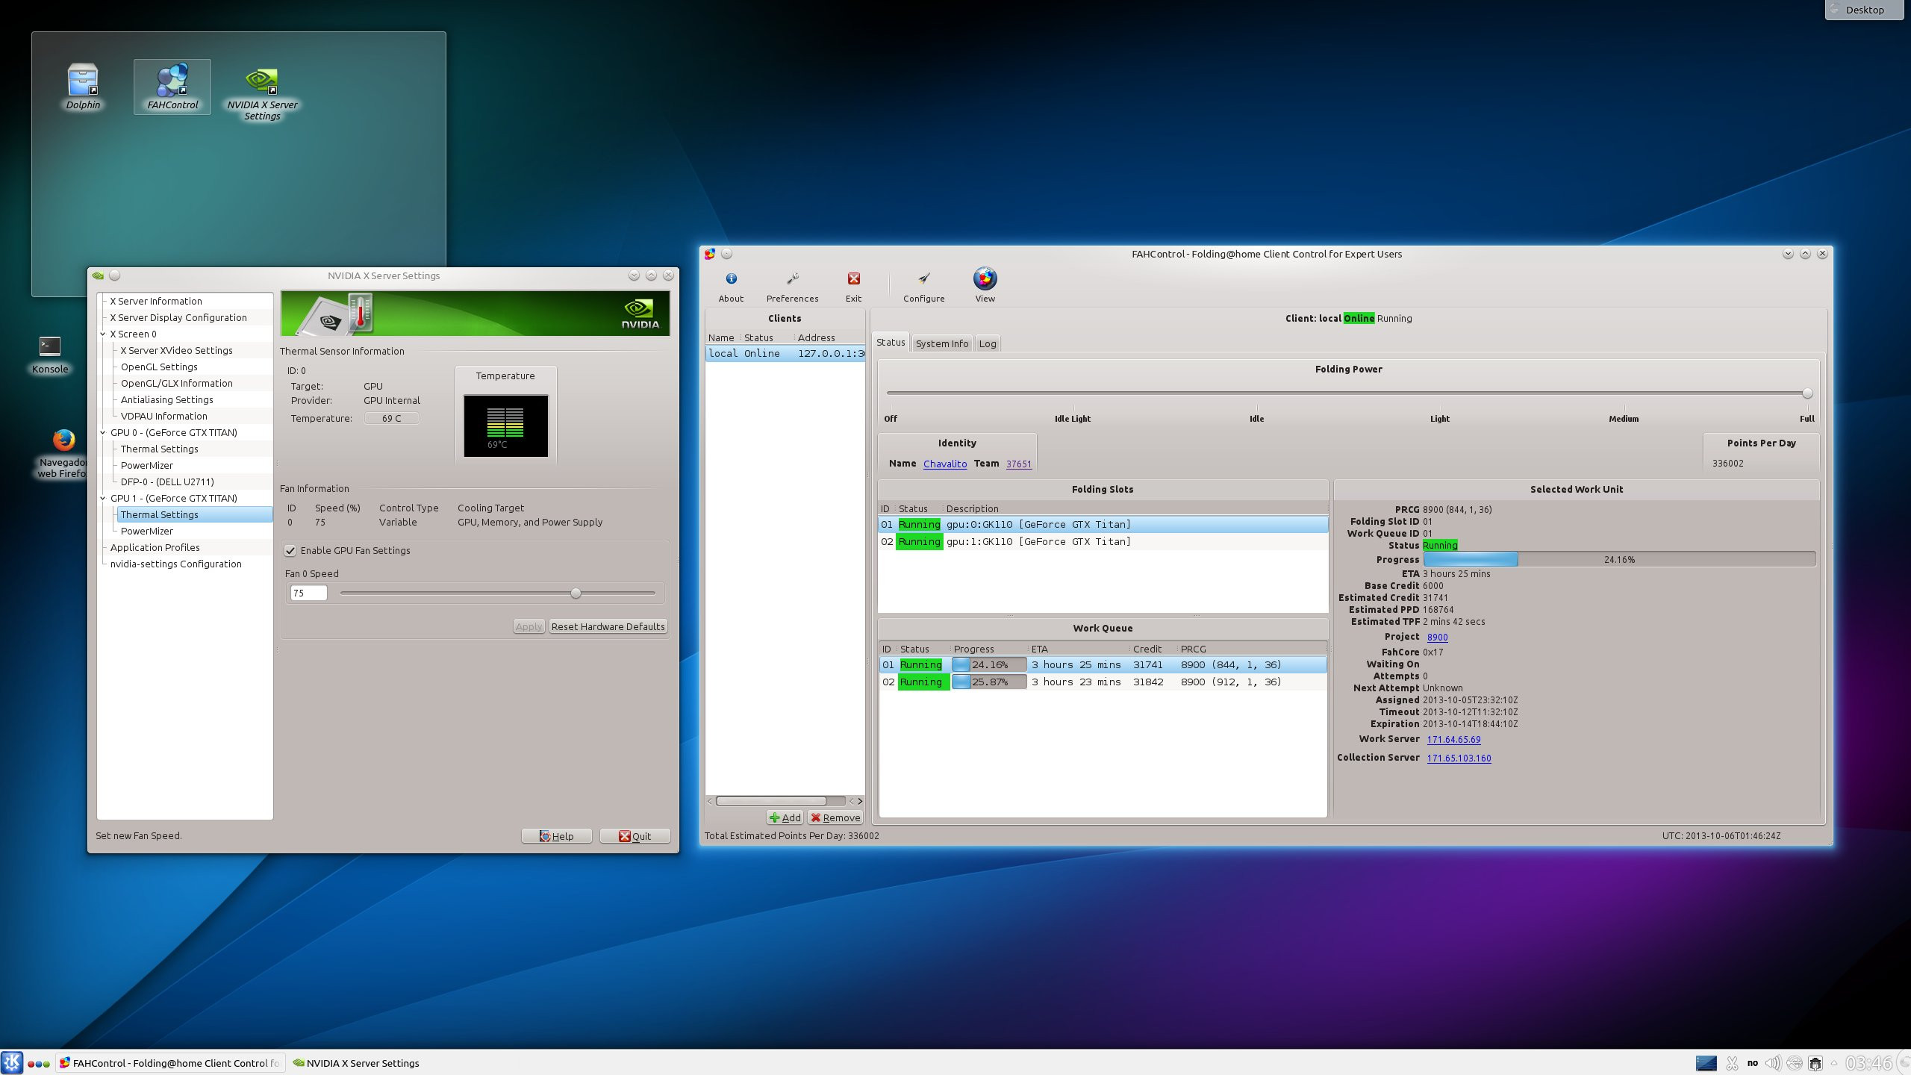Click the Folding Power slider handle at Full
Viewport: 1911px width, 1075px height.
click(1807, 393)
